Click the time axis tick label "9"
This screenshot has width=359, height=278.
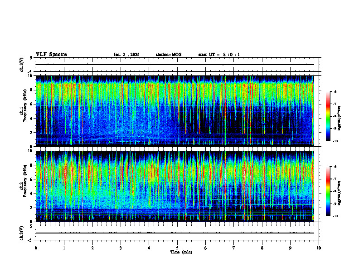[290, 248]
